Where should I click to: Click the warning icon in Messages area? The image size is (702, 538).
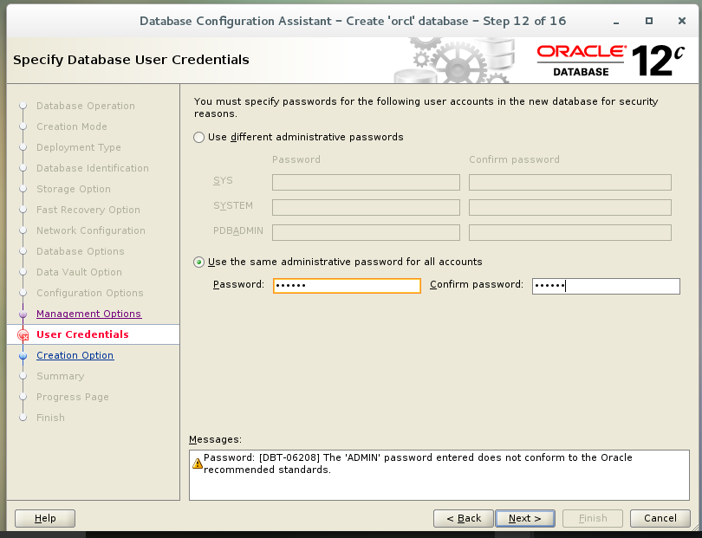coord(198,463)
